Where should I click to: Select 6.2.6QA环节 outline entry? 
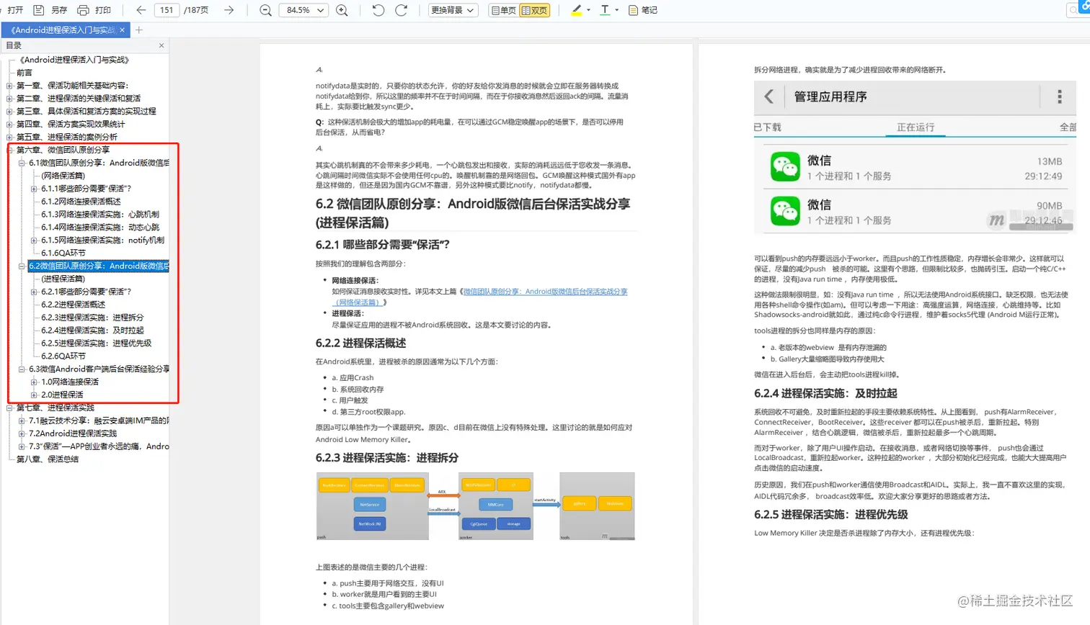pos(63,356)
